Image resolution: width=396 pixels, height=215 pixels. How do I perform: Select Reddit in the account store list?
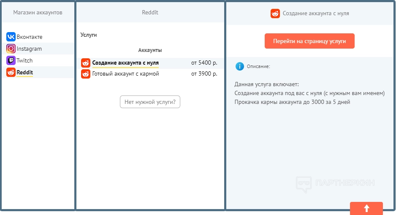(24, 72)
